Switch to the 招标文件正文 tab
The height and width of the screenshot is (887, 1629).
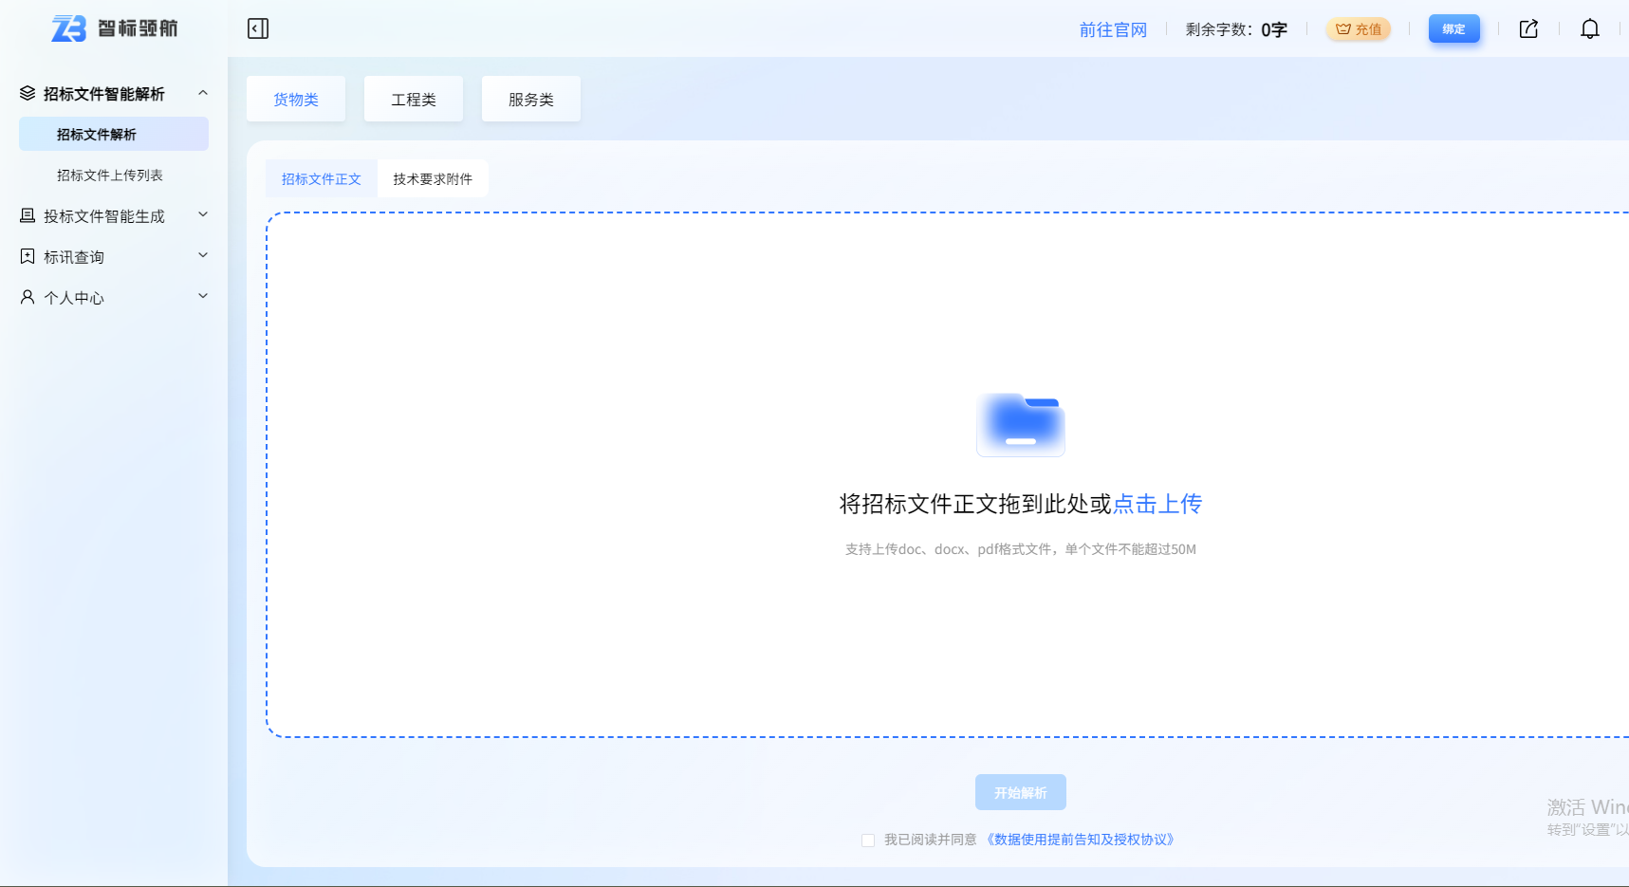(322, 178)
